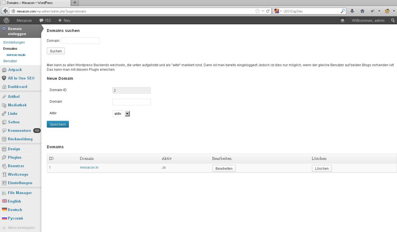Viewport: 397px width, 232px height.
Task: Go to browser home page icon
Action: pos(362,11)
